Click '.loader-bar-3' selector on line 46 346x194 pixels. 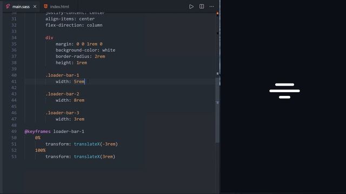pos(62,113)
